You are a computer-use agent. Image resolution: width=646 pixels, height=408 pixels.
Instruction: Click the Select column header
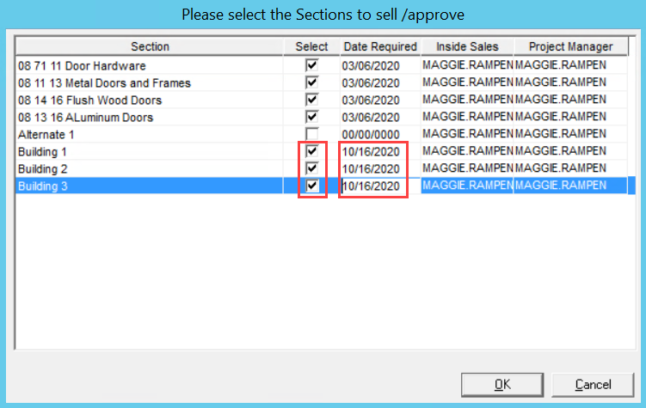(311, 46)
